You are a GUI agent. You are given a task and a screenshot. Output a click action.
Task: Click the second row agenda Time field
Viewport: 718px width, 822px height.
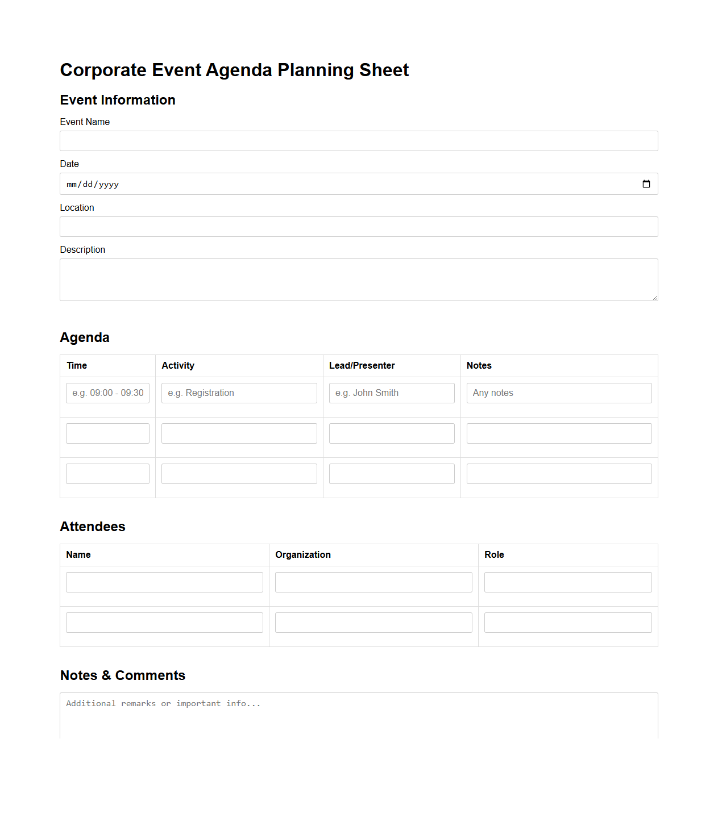point(107,433)
